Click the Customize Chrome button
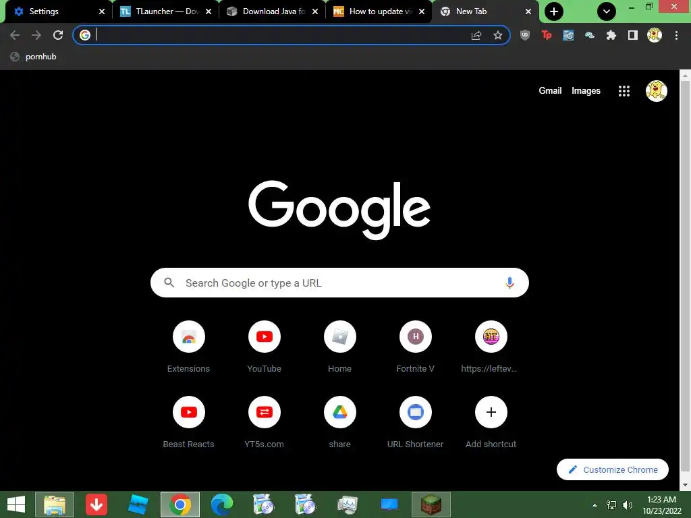The image size is (691, 518). (x=613, y=469)
